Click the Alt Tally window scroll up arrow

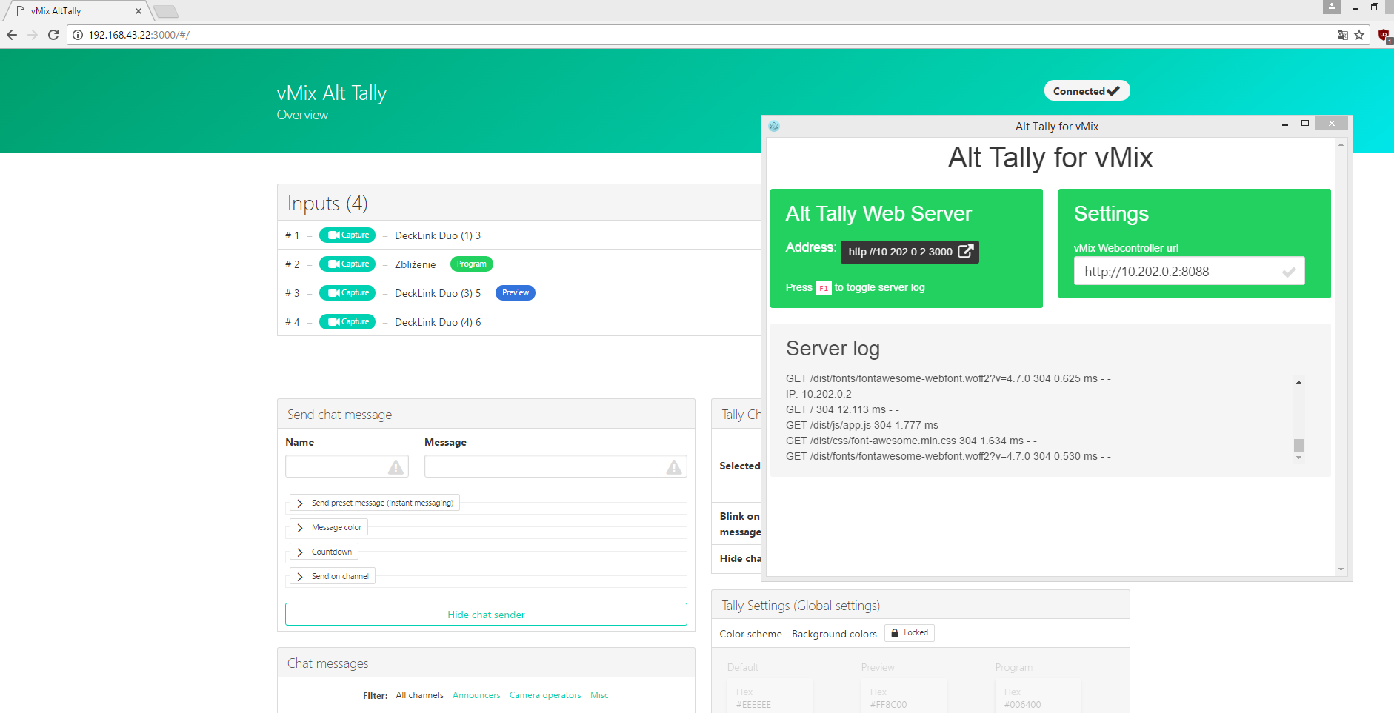tap(1341, 144)
